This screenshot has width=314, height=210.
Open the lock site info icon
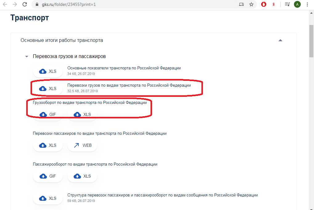(37, 4)
